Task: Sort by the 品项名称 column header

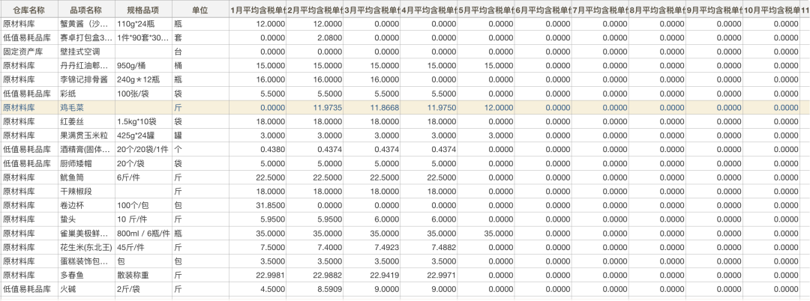Action: [x=85, y=10]
